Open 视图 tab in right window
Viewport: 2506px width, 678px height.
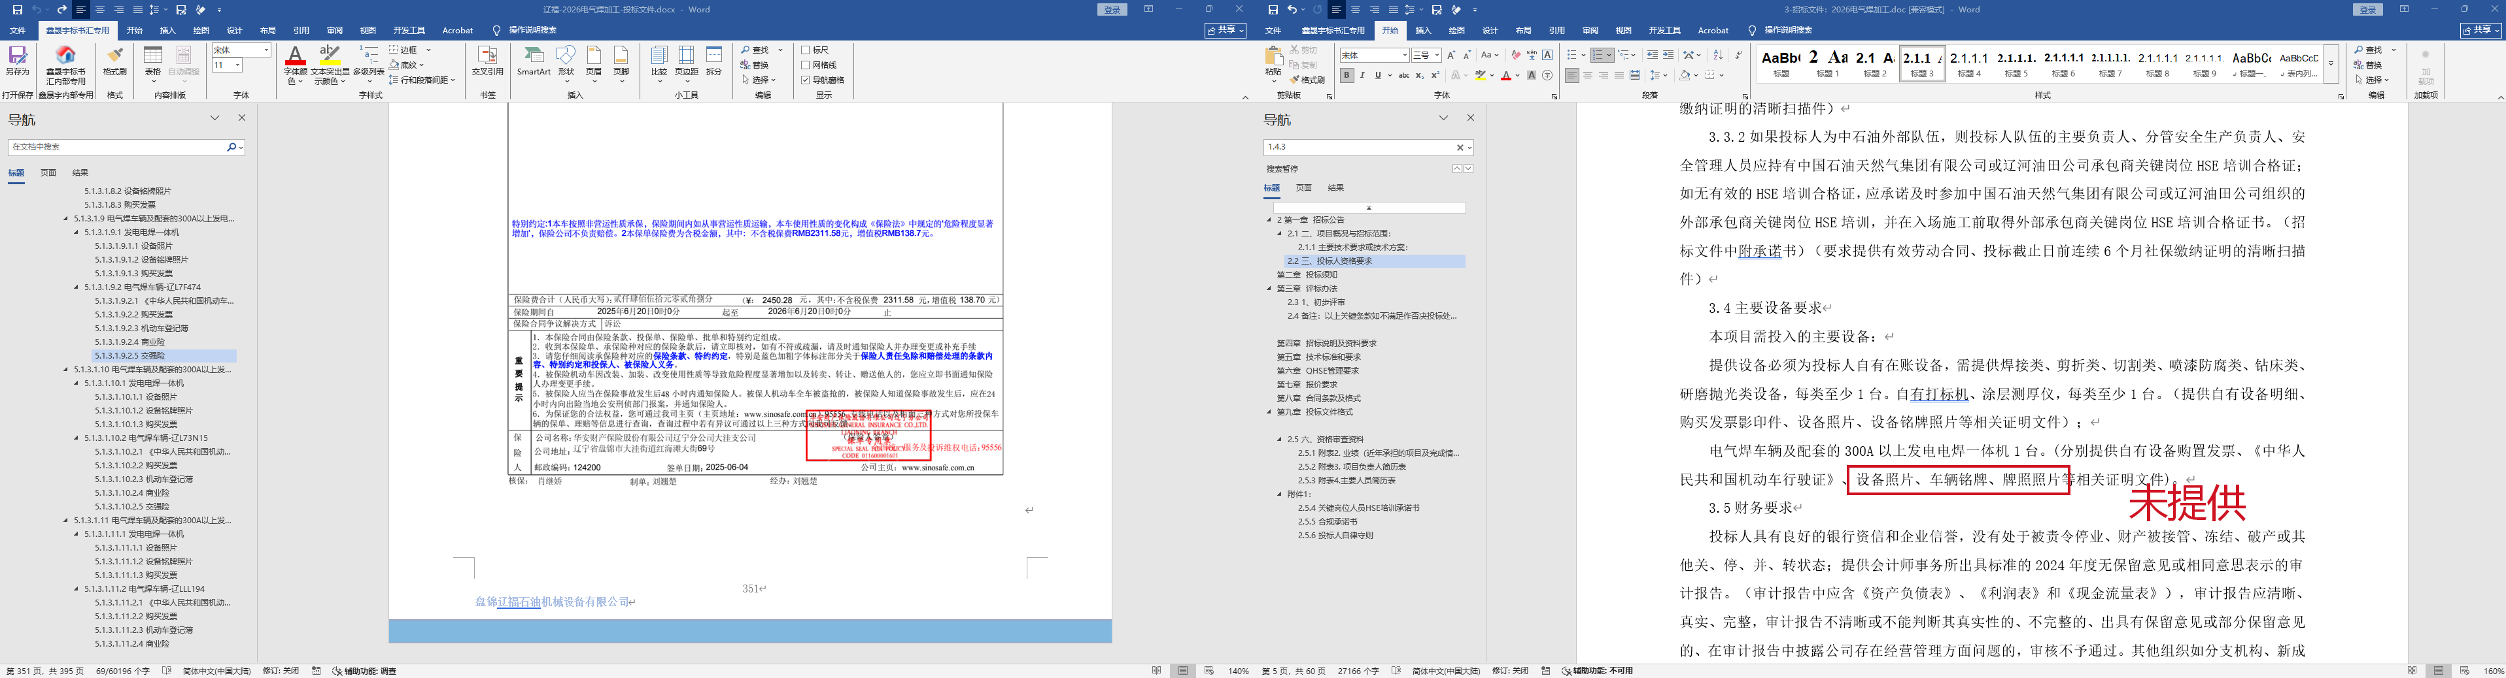click(x=1624, y=30)
